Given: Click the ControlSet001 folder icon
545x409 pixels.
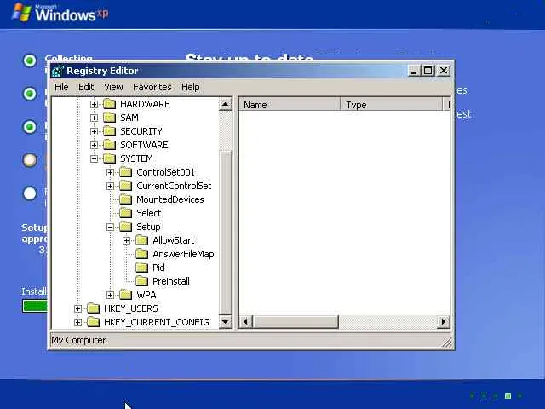Looking at the screenshot, I should pos(126,172).
